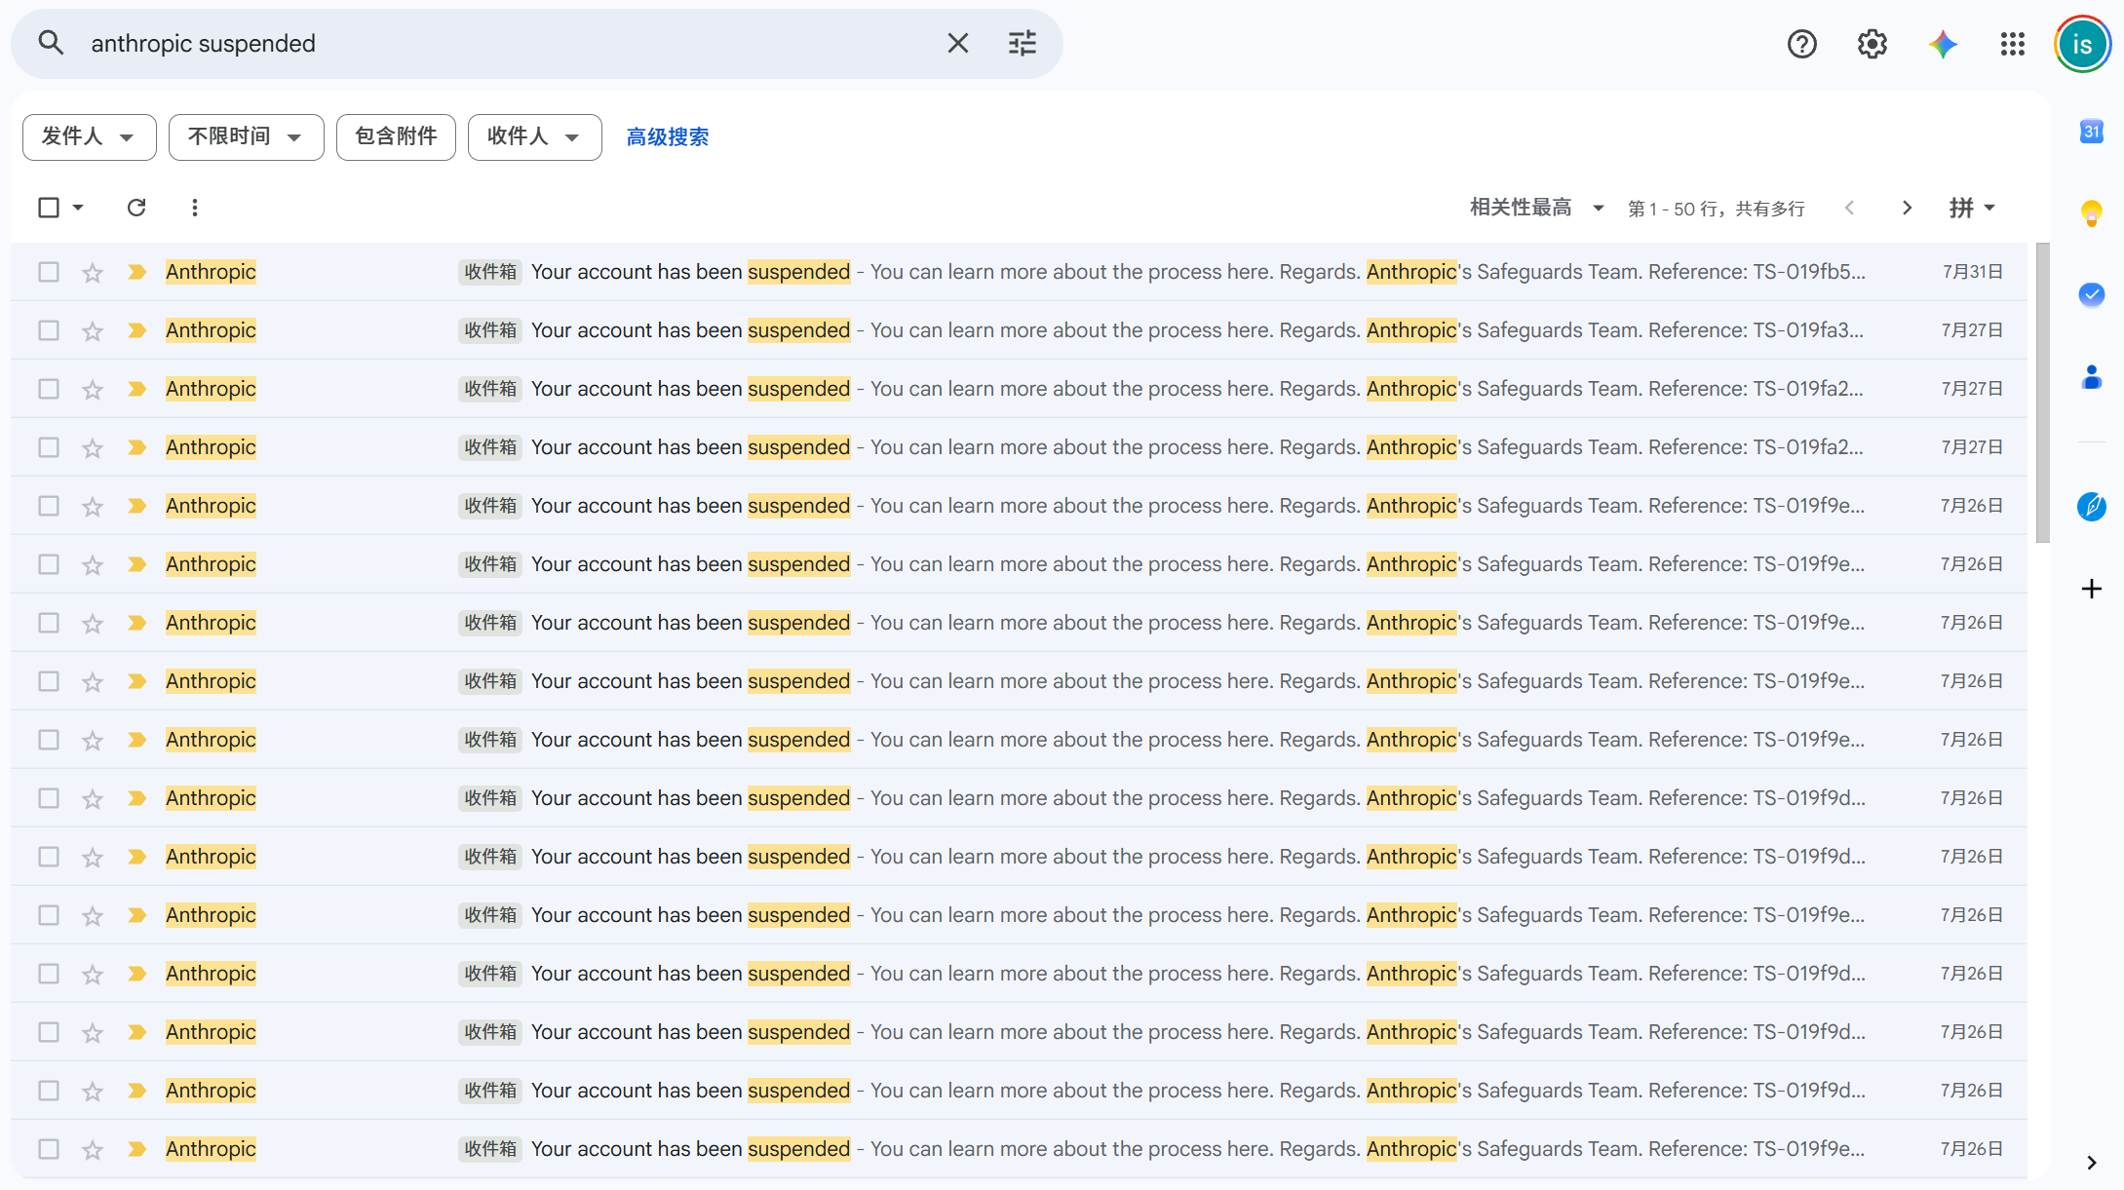Click into the 'anthropic suspended' search field
The image size is (2124, 1190).
click(507, 44)
